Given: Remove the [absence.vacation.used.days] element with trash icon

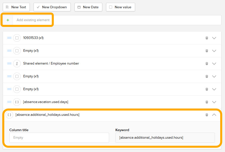Looking at the screenshot, I should [x=207, y=102].
